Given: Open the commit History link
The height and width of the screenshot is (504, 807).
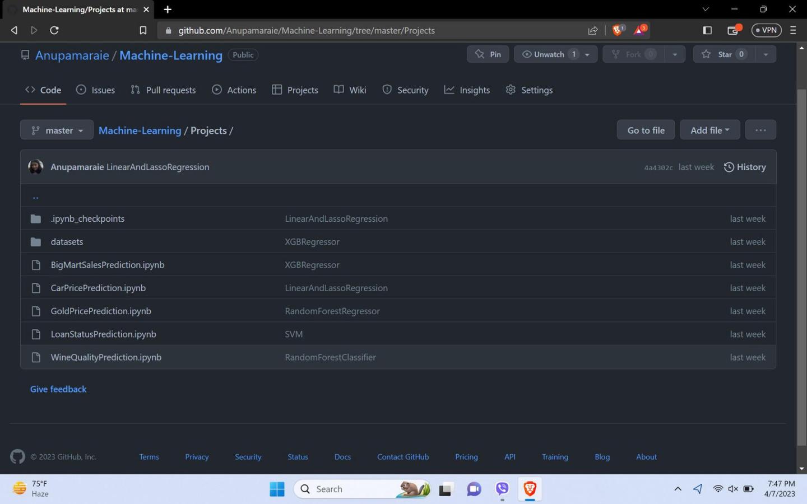Looking at the screenshot, I should pyautogui.click(x=745, y=167).
